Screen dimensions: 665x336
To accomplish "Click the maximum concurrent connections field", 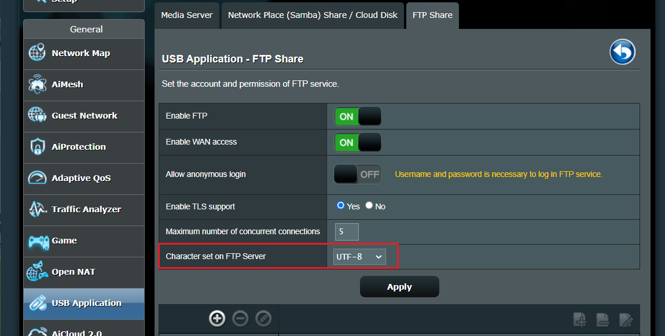I will click(x=347, y=231).
